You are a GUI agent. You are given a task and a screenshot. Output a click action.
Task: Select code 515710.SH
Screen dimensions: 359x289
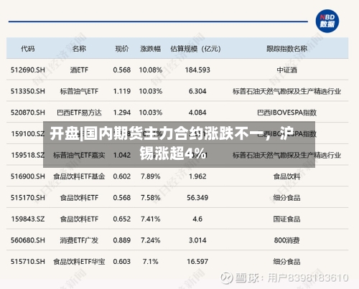click(x=28, y=262)
